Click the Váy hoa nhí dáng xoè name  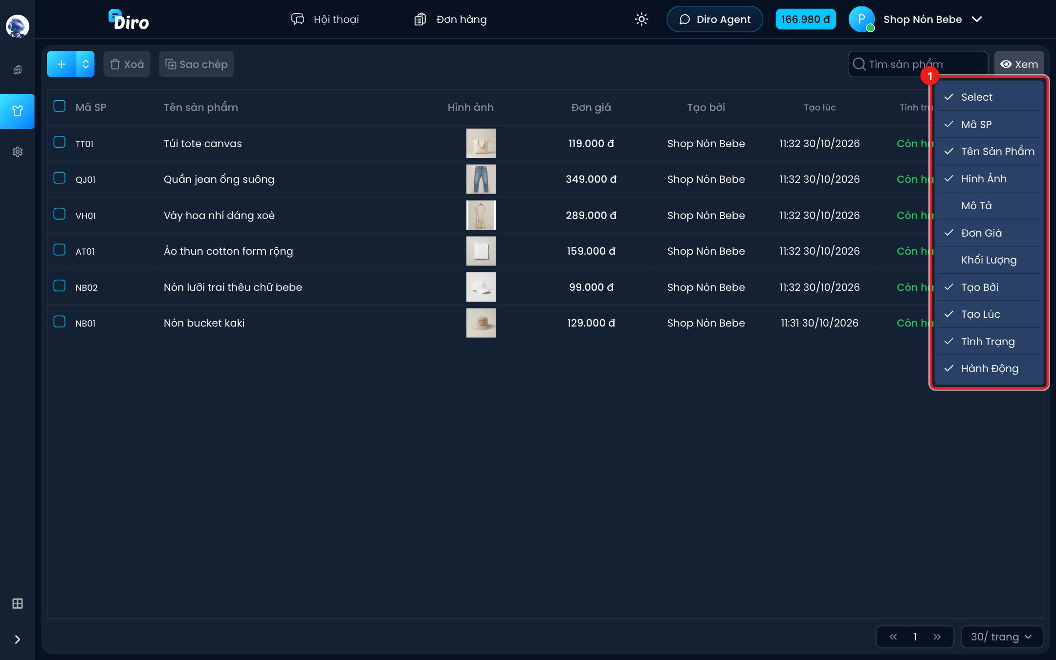219,215
